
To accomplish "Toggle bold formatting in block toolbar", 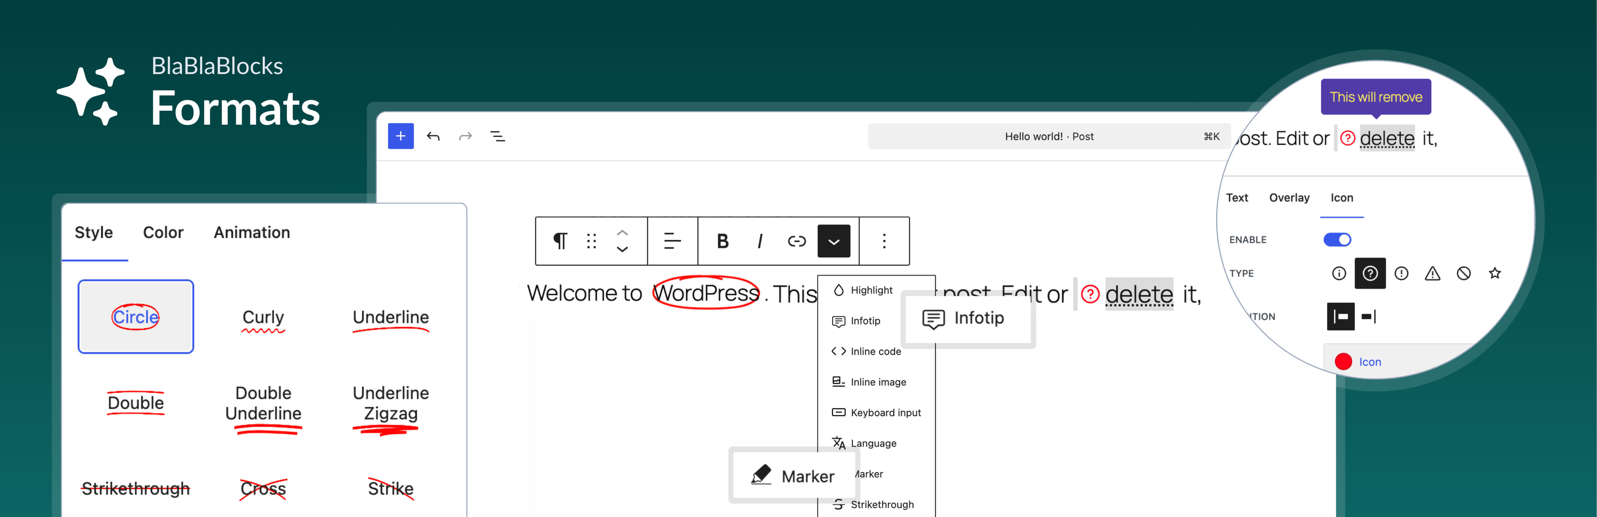I will click(722, 241).
